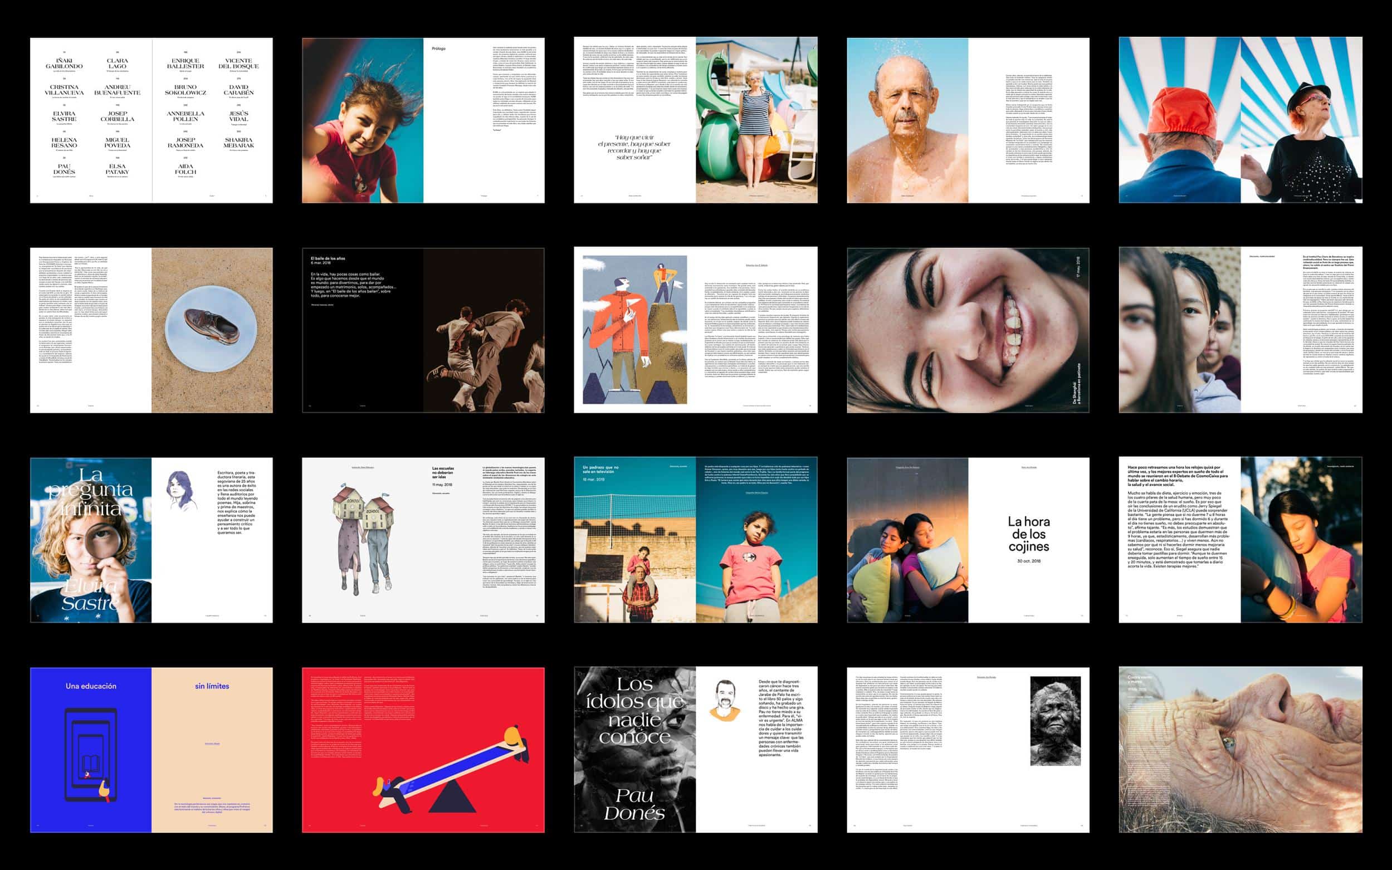The image size is (1392, 870).
Task: Open the 'Una educación sin límites' spread
Action: [152, 750]
